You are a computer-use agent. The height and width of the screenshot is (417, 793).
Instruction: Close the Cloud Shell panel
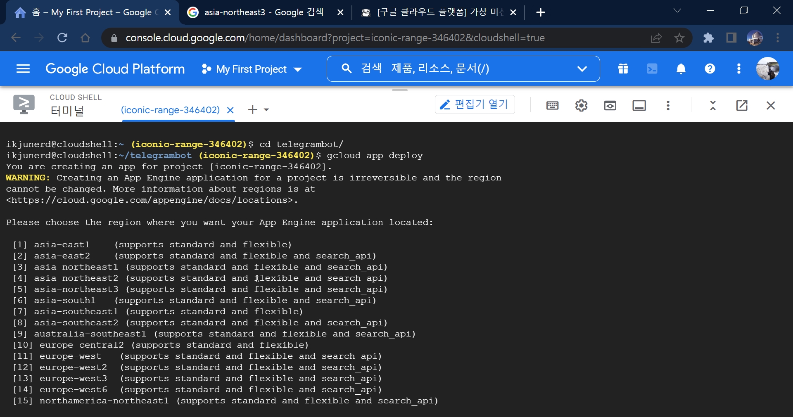point(771,106)
